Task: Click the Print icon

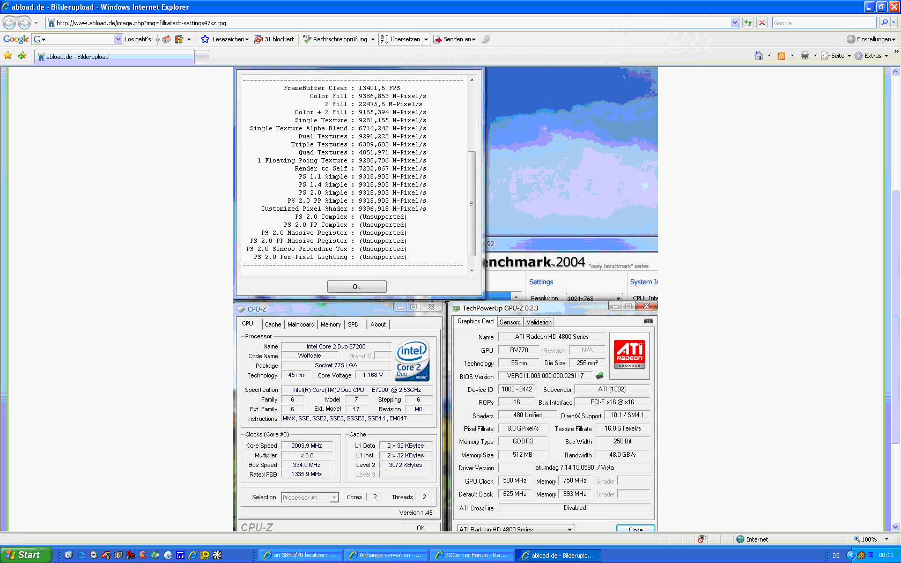Action: click(x=804, y=56)
